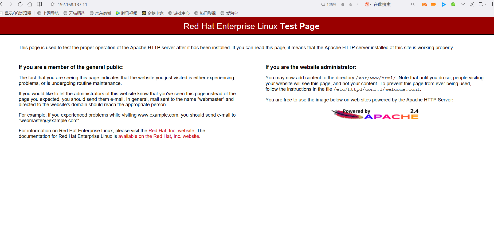Star this page as a favorite
Image resolution: width=494 pixels, height=251 pixels.
click(x=53, y=4)
